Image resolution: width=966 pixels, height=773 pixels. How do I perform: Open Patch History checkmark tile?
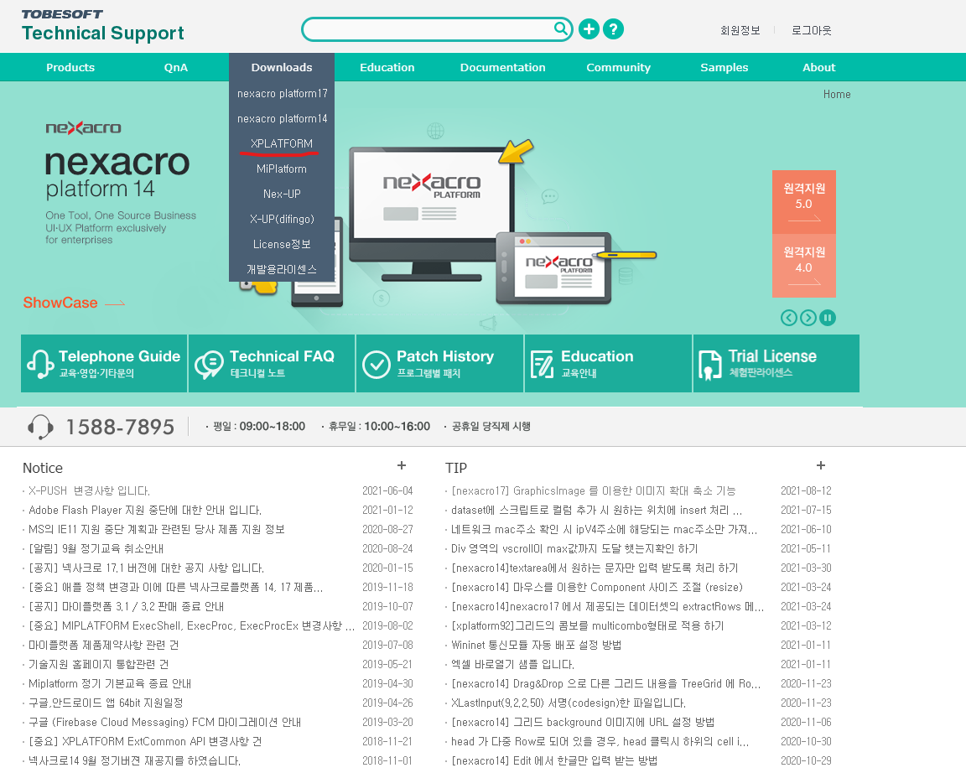click(439, 363)
